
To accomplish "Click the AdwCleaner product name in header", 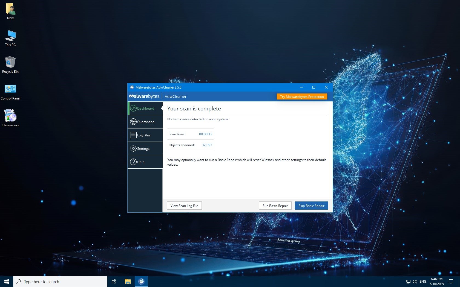I will [176, 96].
